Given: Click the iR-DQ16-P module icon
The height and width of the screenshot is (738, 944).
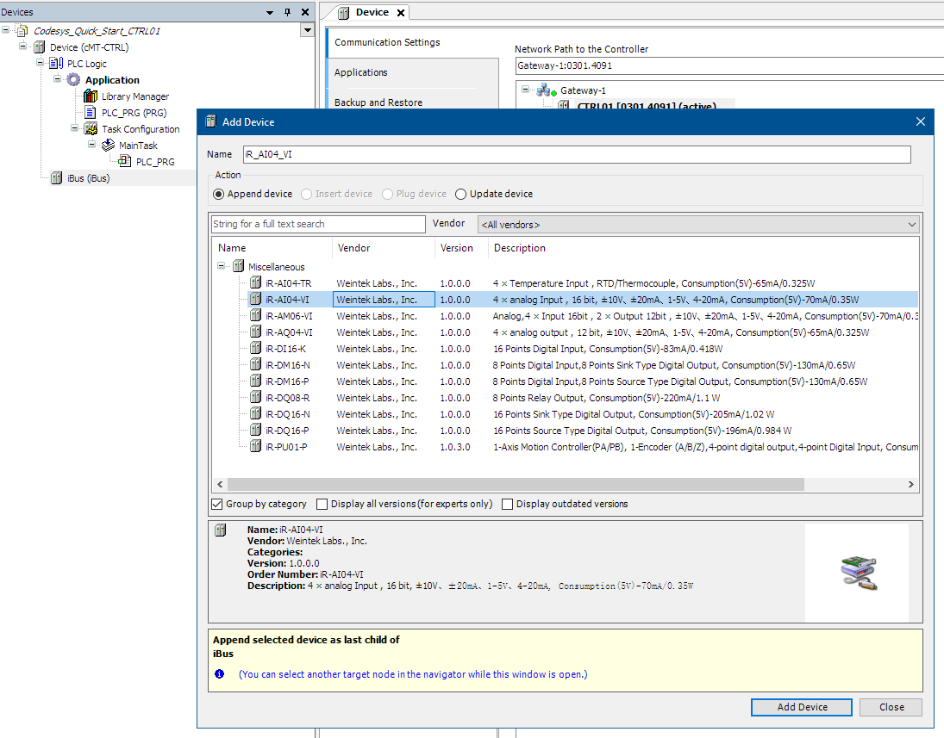Looking at the screenshot, I should click(x=256, y=430).
